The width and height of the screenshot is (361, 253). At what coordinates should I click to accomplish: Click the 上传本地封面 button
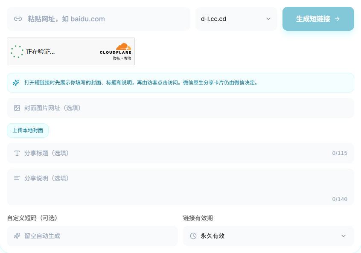[28, 131]
